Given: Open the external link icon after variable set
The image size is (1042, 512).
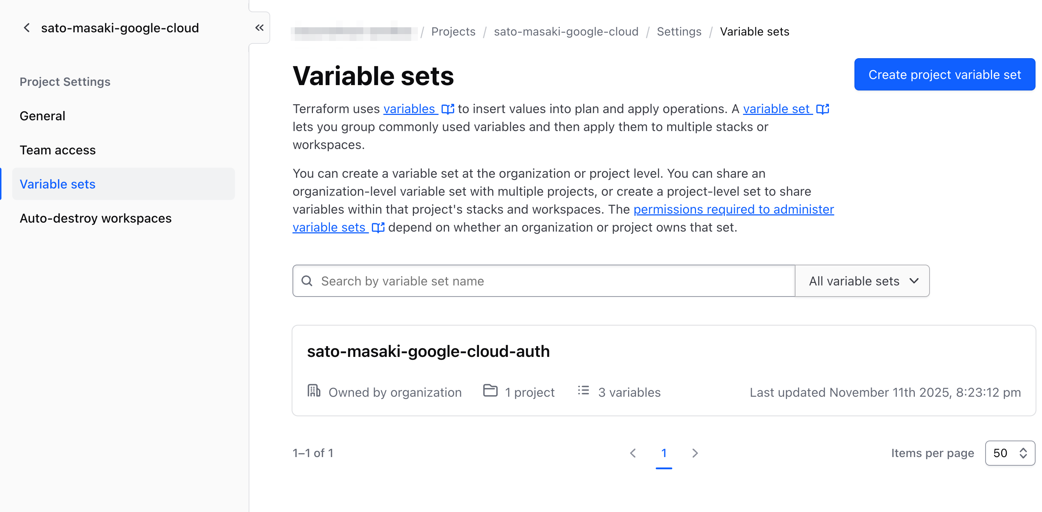Looking at the screenshot, I should pos(822,109).
